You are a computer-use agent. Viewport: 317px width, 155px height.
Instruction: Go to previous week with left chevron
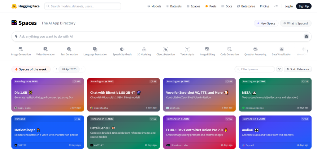coord(56,69)
